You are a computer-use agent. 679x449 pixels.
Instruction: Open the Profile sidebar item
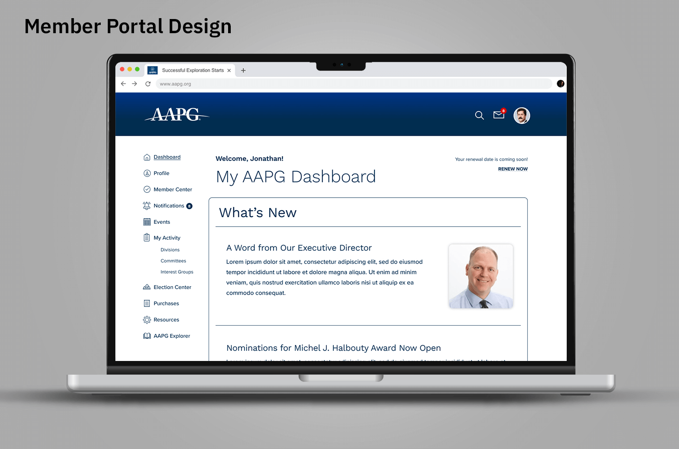161,173
